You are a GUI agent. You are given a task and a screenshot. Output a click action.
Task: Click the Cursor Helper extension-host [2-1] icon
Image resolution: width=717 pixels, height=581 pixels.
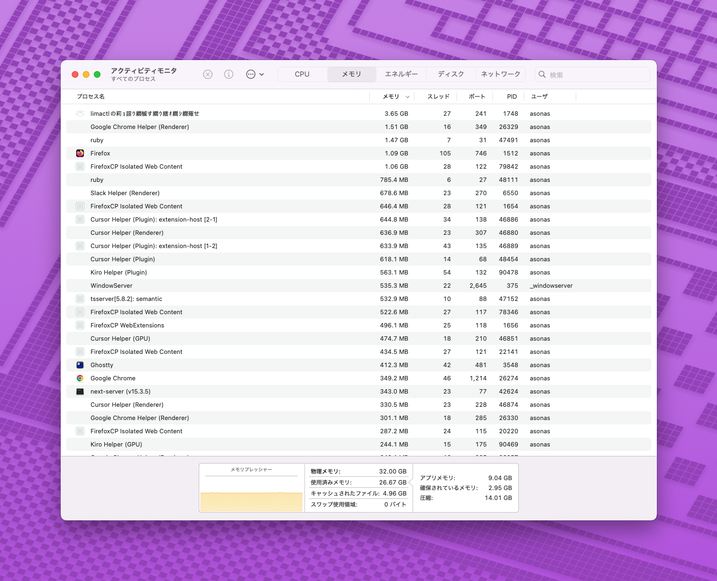coord(80,219)
